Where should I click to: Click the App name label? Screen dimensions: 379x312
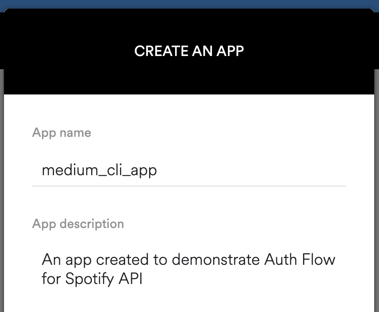pyautogui.click(x=62, y=132)
